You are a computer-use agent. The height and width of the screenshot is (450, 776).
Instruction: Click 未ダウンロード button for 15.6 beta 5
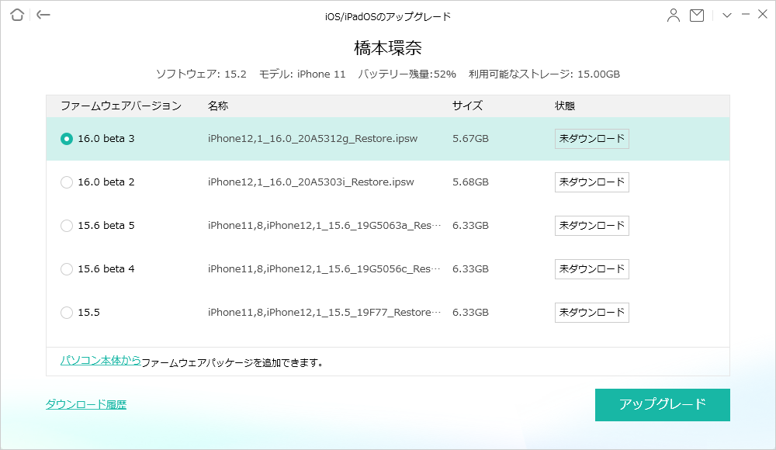point(592,226)
